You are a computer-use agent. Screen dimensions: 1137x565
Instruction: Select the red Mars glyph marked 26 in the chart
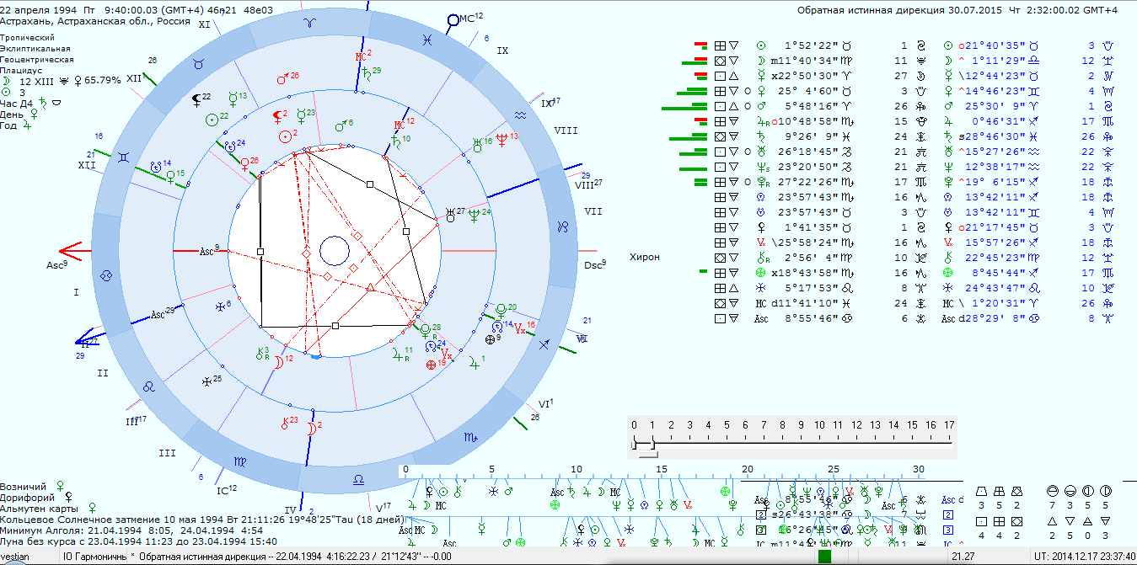[283, 79]
